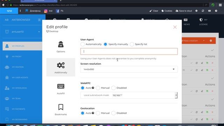Click the Desktop label under Edit profile
This screenshot has width=224, height=126.
pos(52,31)
